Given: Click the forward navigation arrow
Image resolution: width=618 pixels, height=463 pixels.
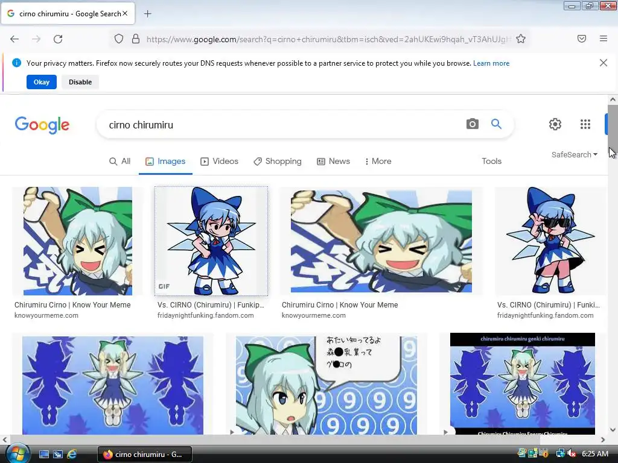Looking at the screenshot, I should point(36,39).
